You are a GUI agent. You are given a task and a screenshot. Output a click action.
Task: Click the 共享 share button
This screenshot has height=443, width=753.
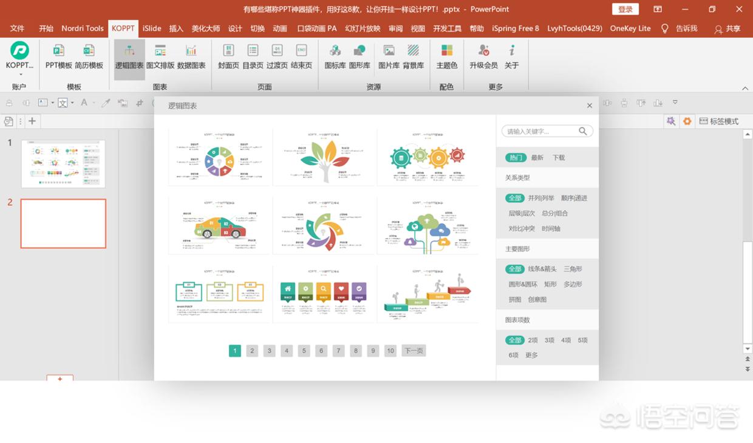coord(727,29)
